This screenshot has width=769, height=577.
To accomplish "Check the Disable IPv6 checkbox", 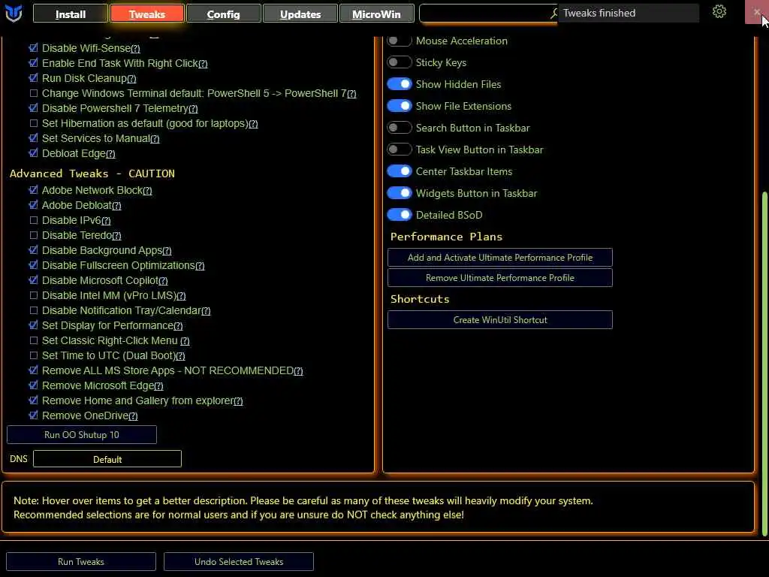I will point(33,220).
